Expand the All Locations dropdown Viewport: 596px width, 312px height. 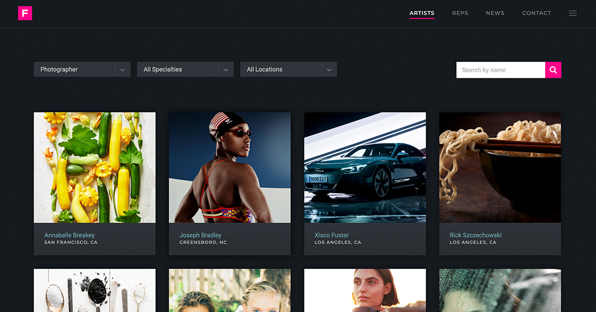(288, 70)
